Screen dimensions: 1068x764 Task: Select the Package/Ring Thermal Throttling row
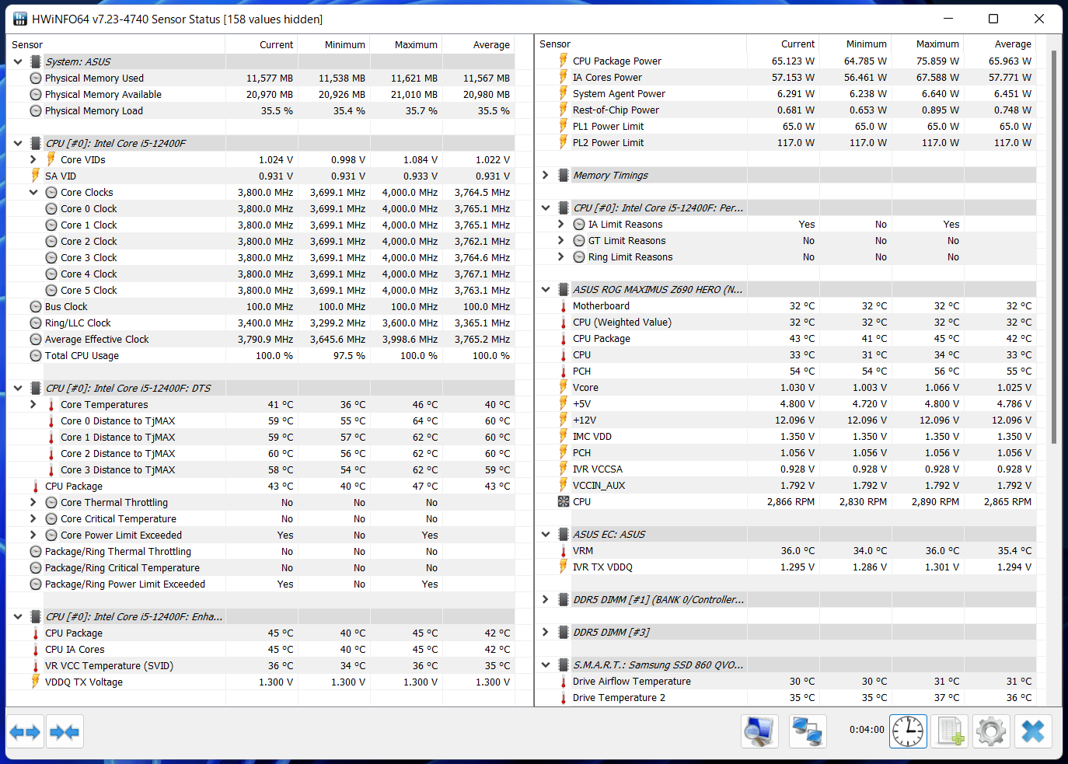point(260,552)
